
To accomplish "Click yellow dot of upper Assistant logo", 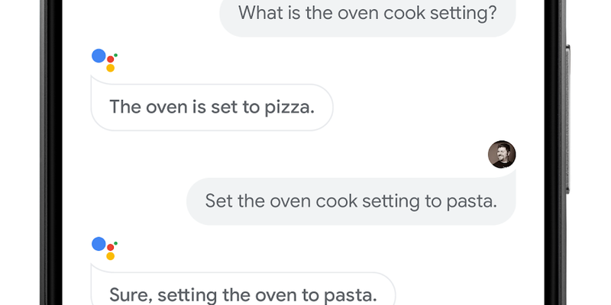I will click(110, 68).
